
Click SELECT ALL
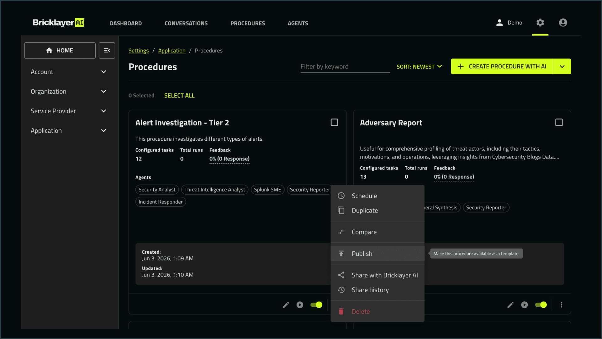(179, 96)
